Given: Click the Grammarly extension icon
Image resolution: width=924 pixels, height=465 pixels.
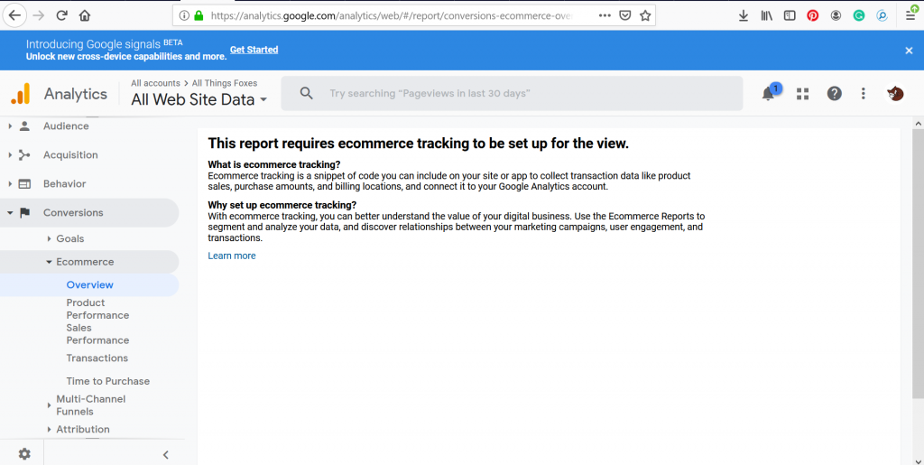Looking at the screenshot, I should pos(859,16).
